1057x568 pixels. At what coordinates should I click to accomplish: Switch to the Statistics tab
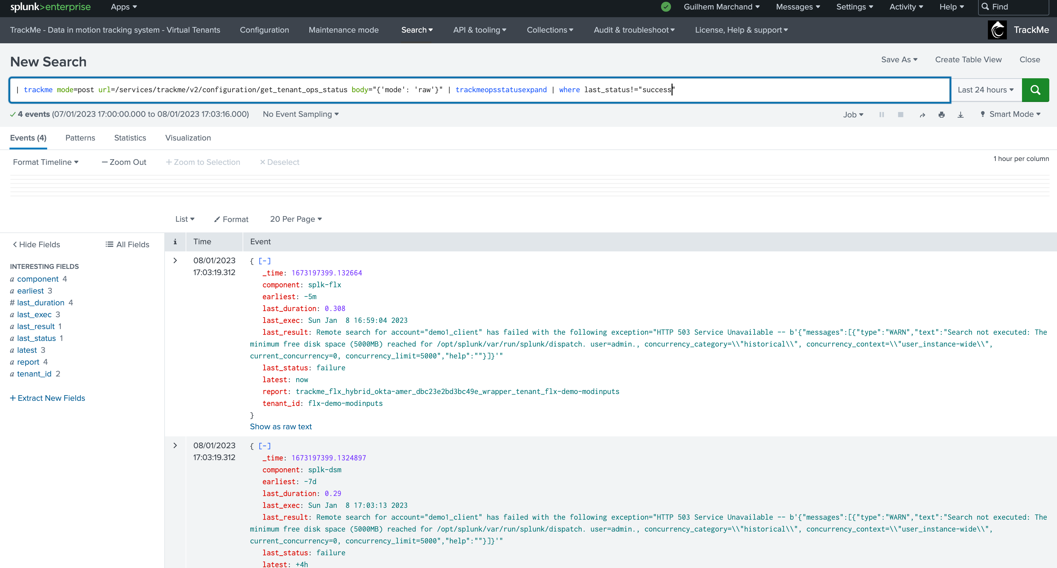click(130, 138)
